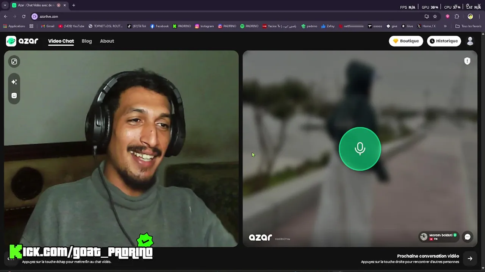Open the Facebook bookmark

click(x=160, y=26)
